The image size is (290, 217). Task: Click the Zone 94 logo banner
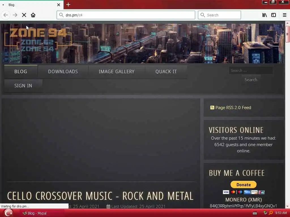point(38,40)
